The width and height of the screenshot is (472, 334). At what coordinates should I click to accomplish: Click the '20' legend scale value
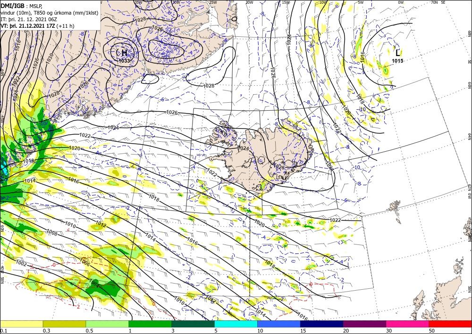coord(346,331)
